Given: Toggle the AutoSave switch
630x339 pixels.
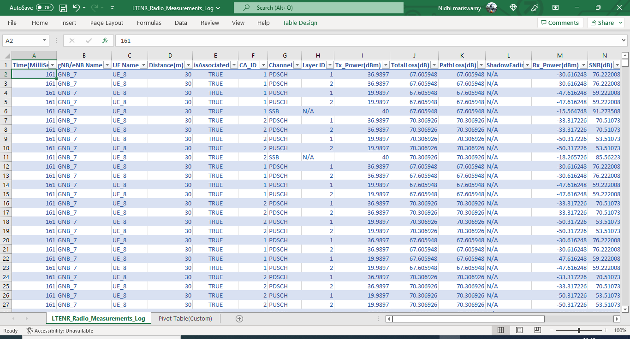Looking at the screenshot, I should click(45, 8).
